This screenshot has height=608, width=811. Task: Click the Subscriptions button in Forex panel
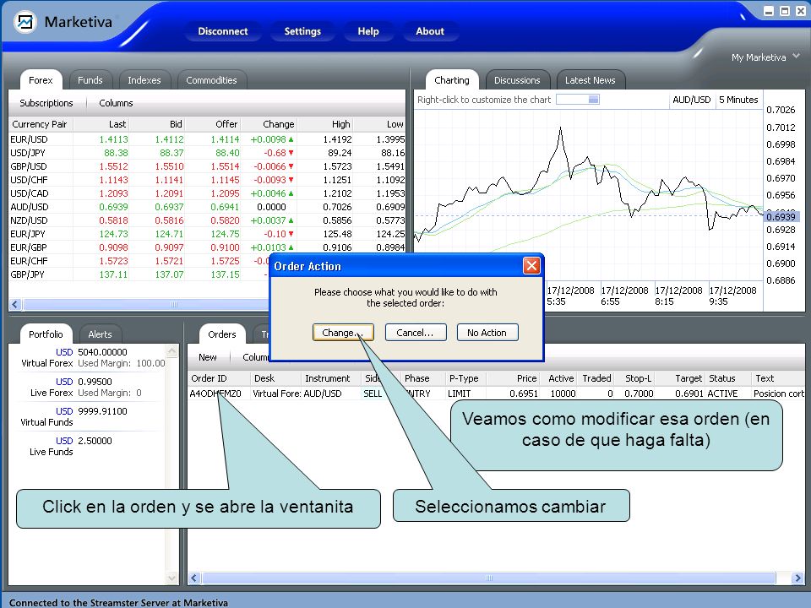click(46, 103)
